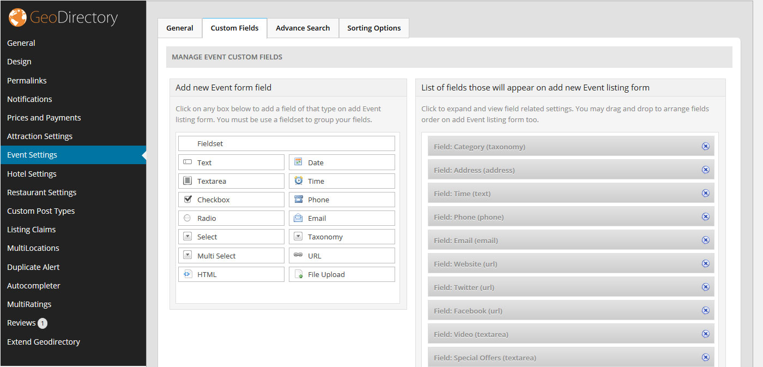Add a URL field type
The height and width of the screenshot is (367, 763).
[342, 256]
